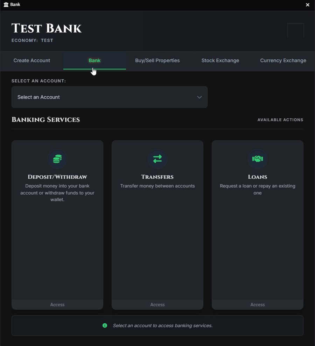This screenshot has width=315, height=346.
Task: Open the Buy/Sell Properties tab
Action: click(157, 60)
